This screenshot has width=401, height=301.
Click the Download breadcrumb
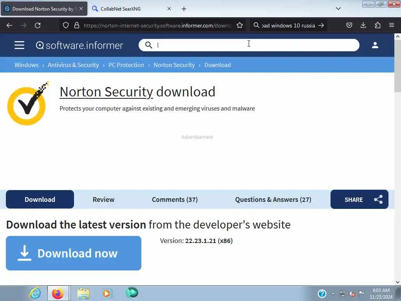click(218, 65)
